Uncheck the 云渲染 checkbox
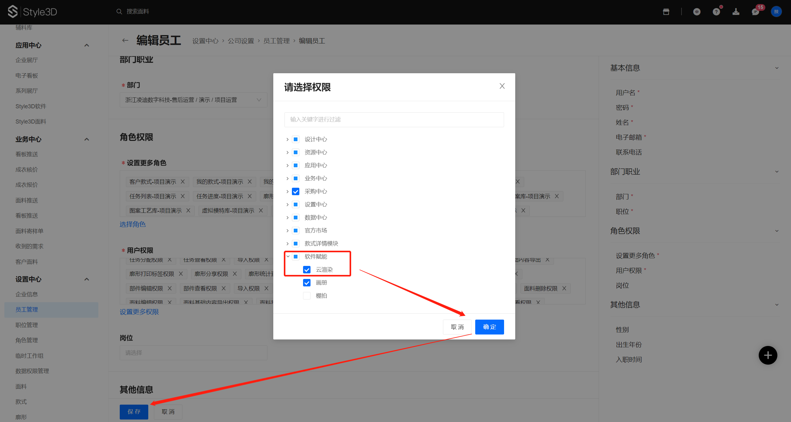 click(x=307, y=270)
